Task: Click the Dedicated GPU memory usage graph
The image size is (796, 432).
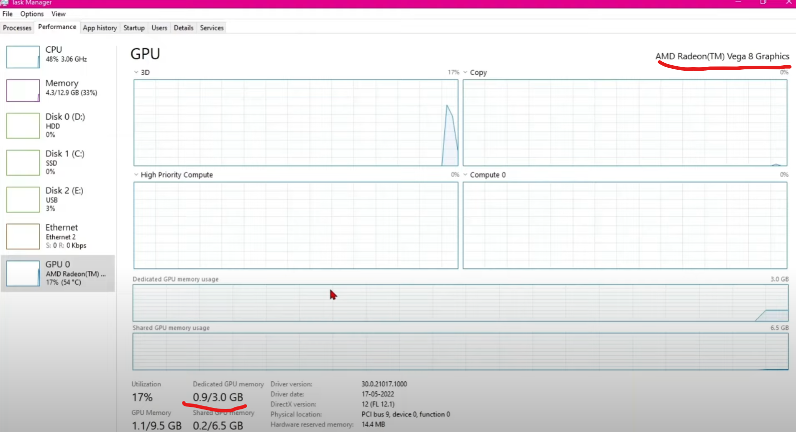Action: (460, 303)
